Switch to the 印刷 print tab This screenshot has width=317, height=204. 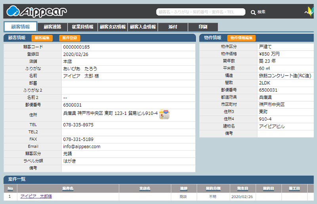pos(202,27)
